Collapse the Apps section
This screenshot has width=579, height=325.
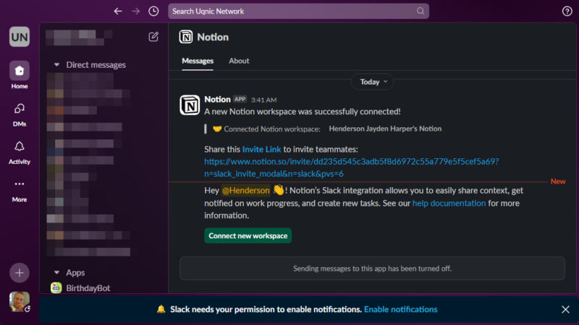(56, 273)
